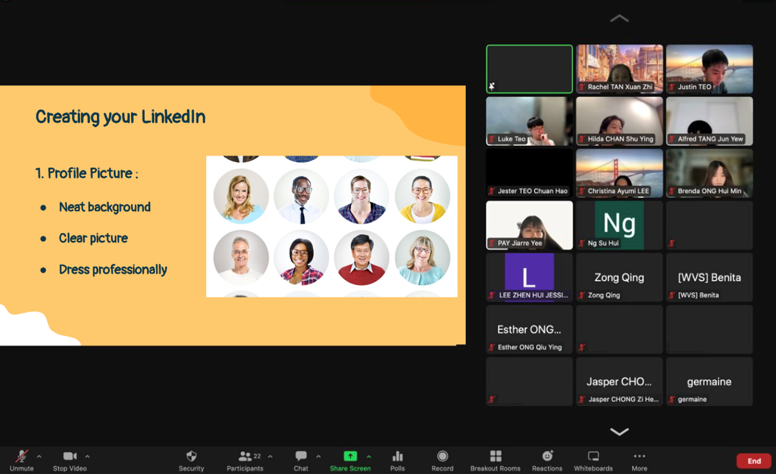Click the slide title Creating your LinkedIn

(x=120, y=117)
